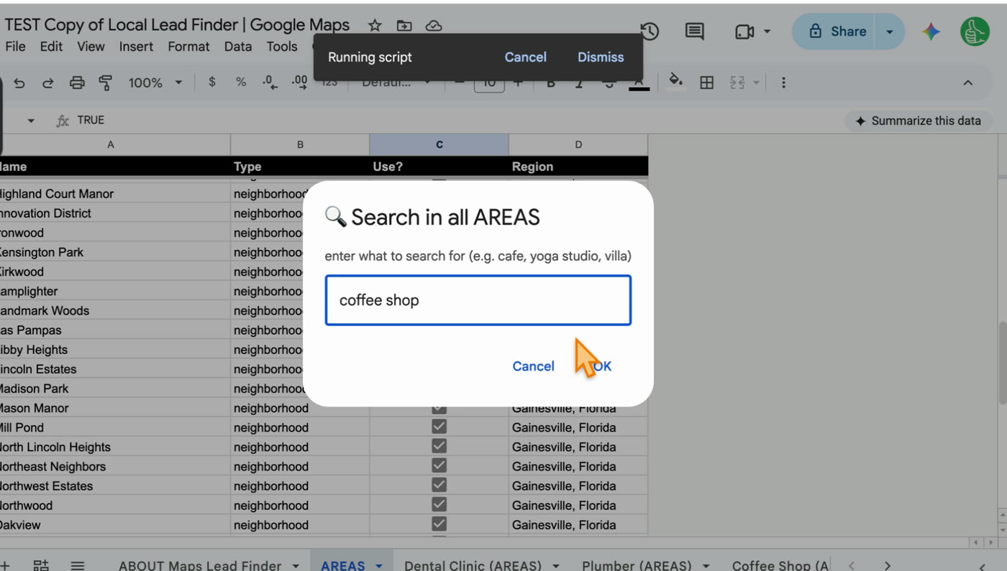Expand the video call options arrow
This screenshot has width=1007, height=571.
(767, 32)
